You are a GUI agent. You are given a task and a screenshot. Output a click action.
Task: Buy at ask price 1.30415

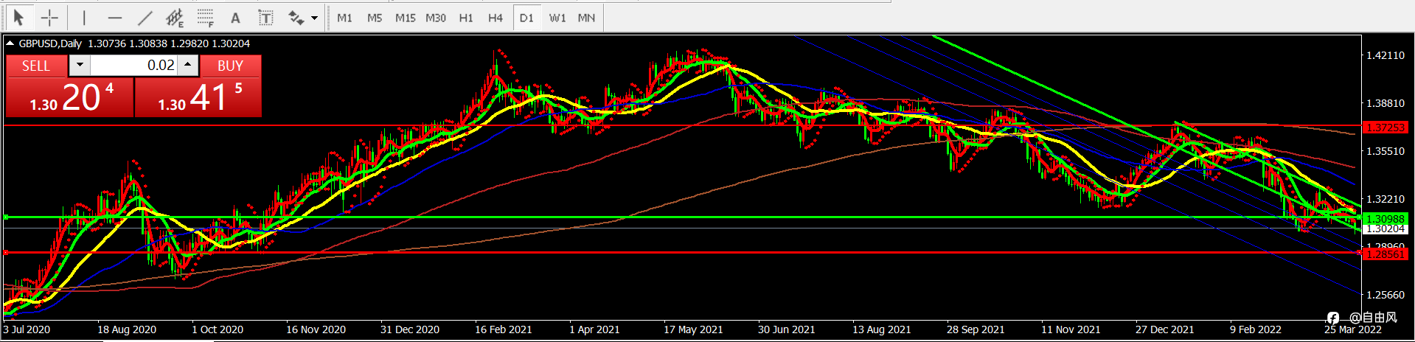[x=198, y=97]
